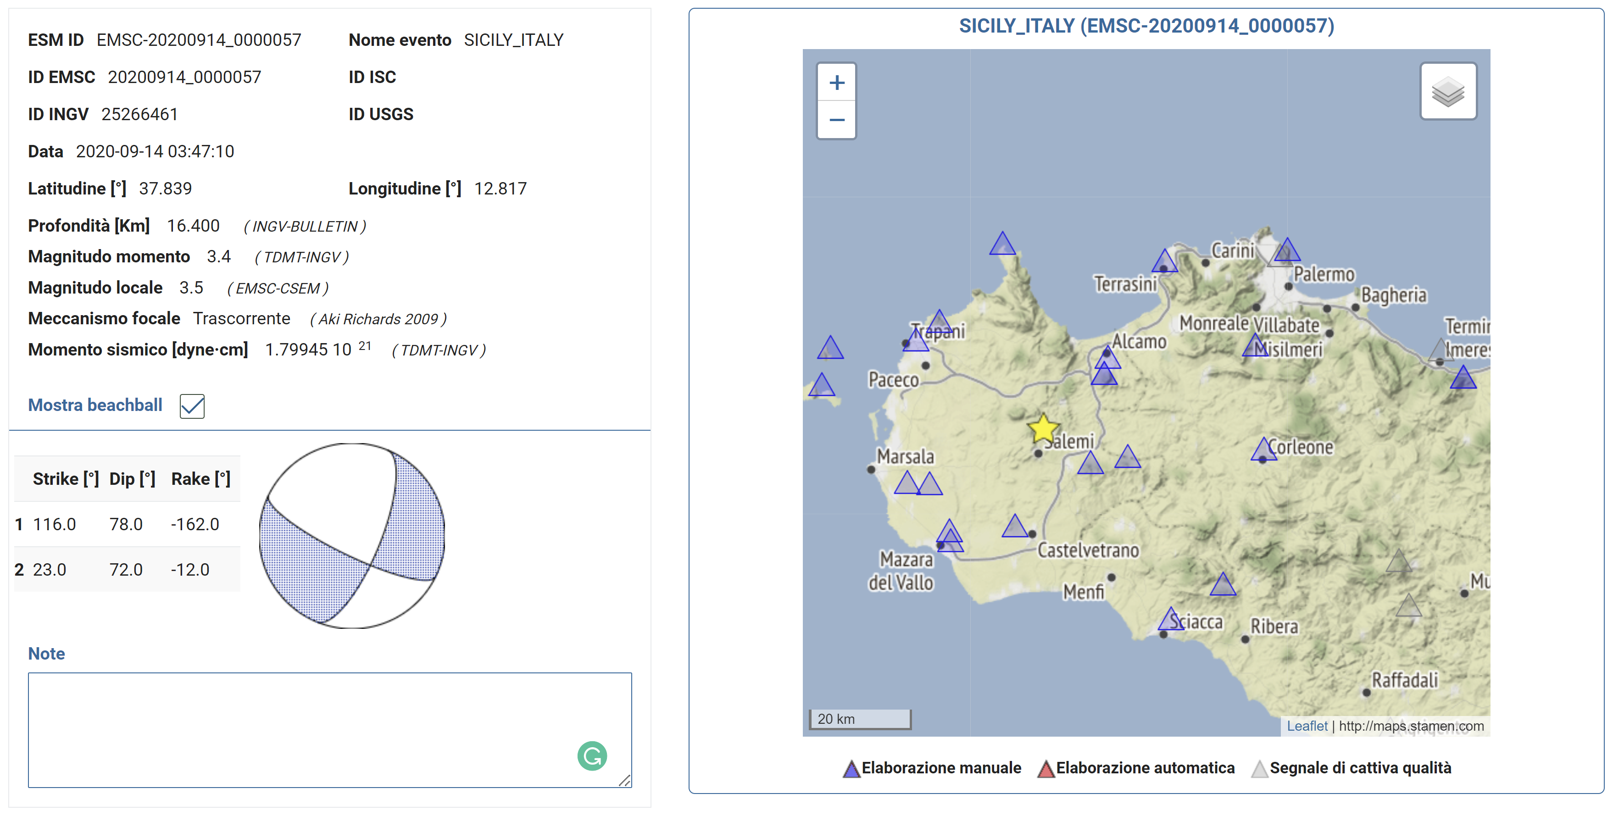
Task: Click the Mostra beachball label
Action: 95,405
